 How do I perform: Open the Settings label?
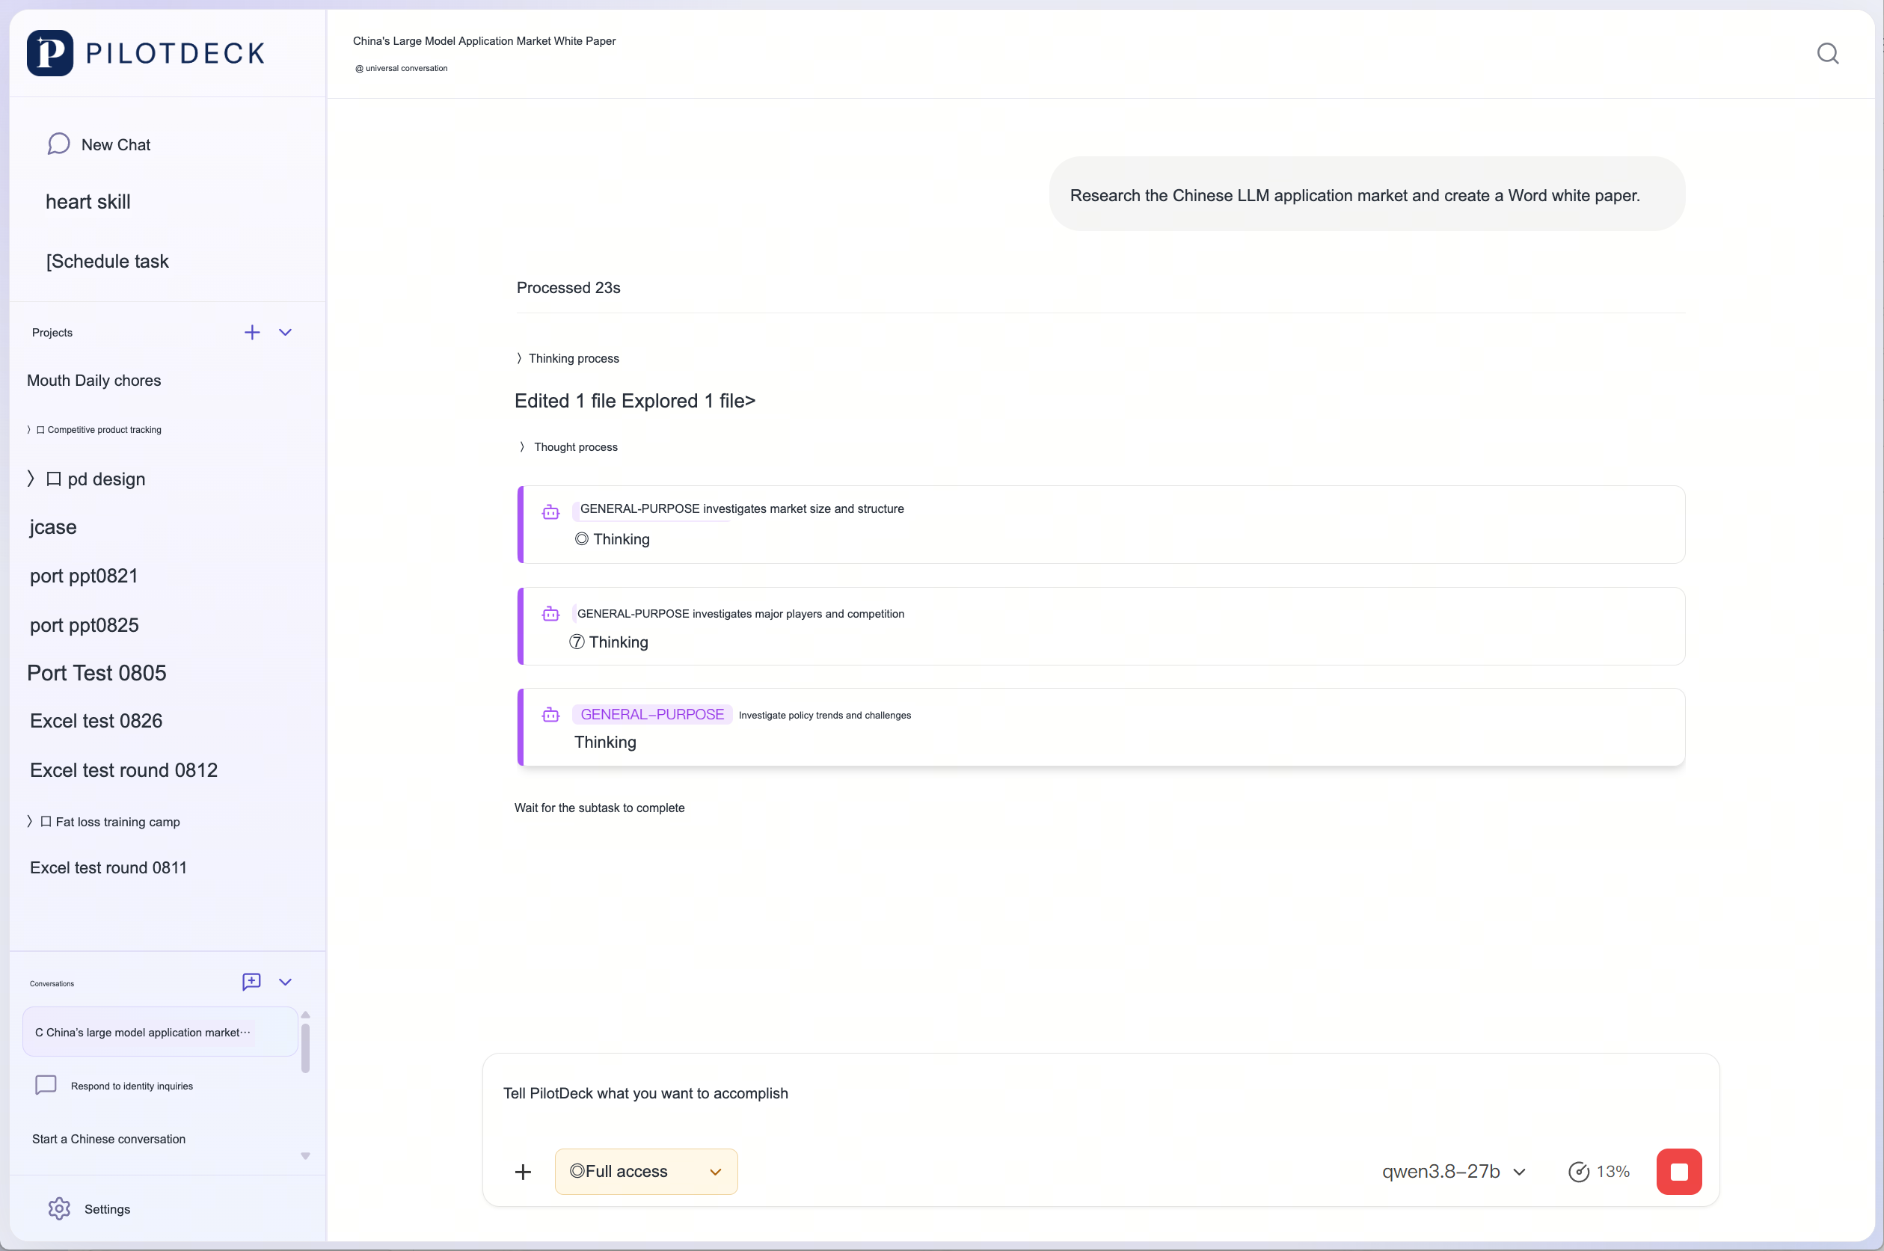[x=107, y=1208]
